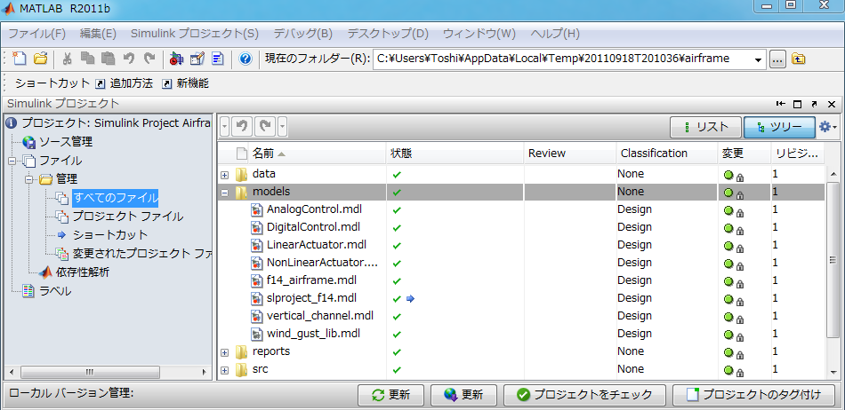Select ショートカット item in project tree
The width and height of the screenshot is (845, 410).
110,235
